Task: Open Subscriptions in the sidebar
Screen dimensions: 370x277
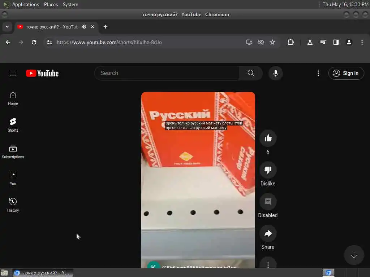Action: 13,152
